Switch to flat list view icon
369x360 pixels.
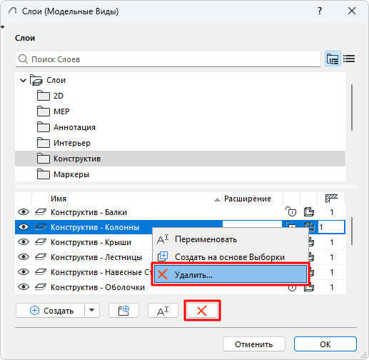coord(349,59)
